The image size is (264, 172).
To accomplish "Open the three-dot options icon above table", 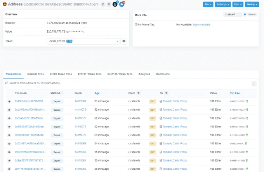I will pos(254,83).
